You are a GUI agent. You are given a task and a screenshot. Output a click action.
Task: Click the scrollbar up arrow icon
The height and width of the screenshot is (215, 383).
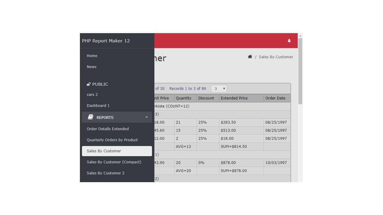300,35
